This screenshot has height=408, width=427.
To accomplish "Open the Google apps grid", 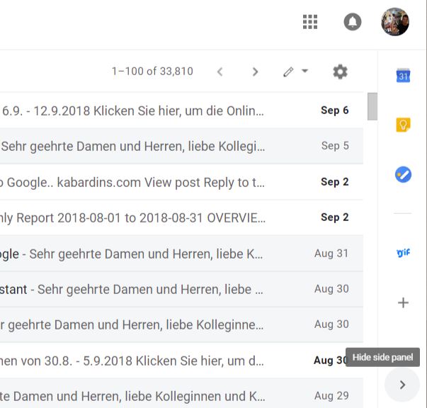I will (310, 22).
